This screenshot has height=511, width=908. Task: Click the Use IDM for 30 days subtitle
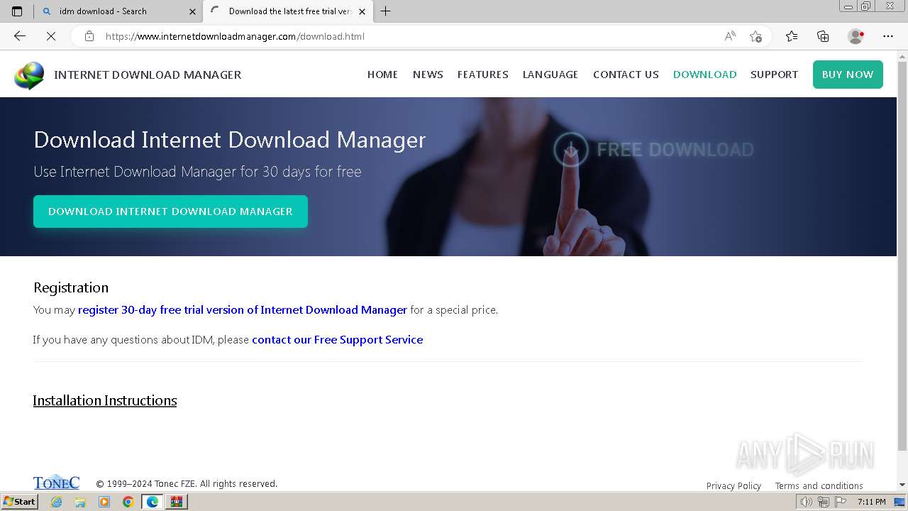pyautogui.click(x=197, y=172)
